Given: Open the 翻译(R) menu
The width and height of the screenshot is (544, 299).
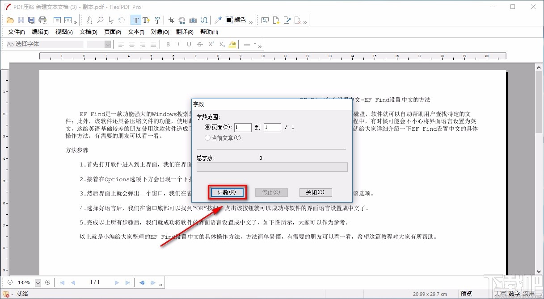Looking at the screenshot, I should coord(185,32).
